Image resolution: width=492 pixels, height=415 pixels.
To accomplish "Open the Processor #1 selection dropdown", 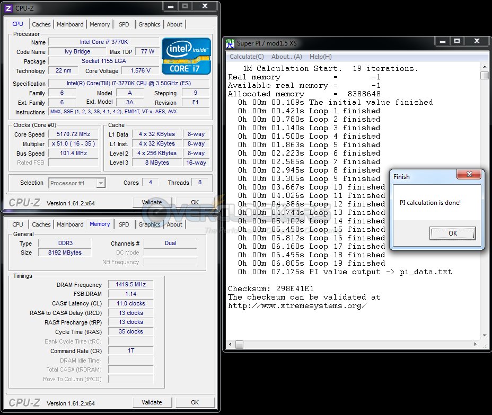I will [100, 183].
